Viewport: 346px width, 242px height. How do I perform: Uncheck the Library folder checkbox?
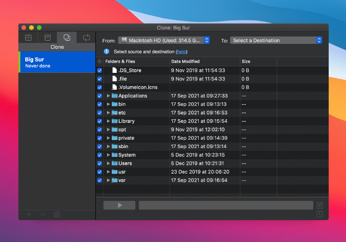click(100, 121)
